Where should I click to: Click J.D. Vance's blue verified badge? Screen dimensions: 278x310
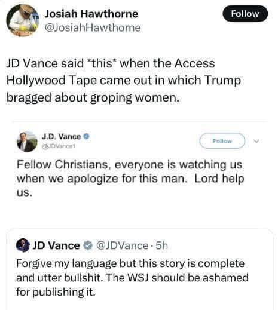(x=87, y=136)
